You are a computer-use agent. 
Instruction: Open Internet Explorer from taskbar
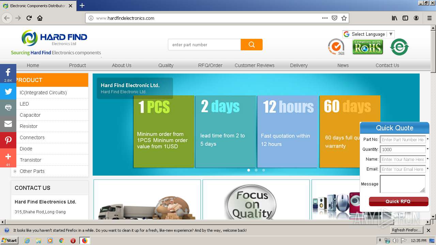(x=27, y=241)
